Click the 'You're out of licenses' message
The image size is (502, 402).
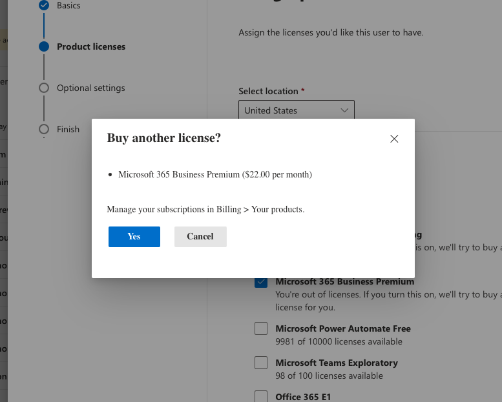tap(389, 301)
